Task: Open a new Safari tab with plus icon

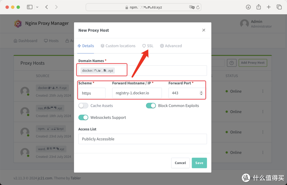Action: [x=269, y=7]
